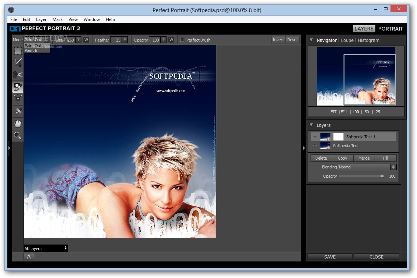Click the onOne logo in header
The width and height of the screenshot is (417, 278).
click(x=15, y=28)
